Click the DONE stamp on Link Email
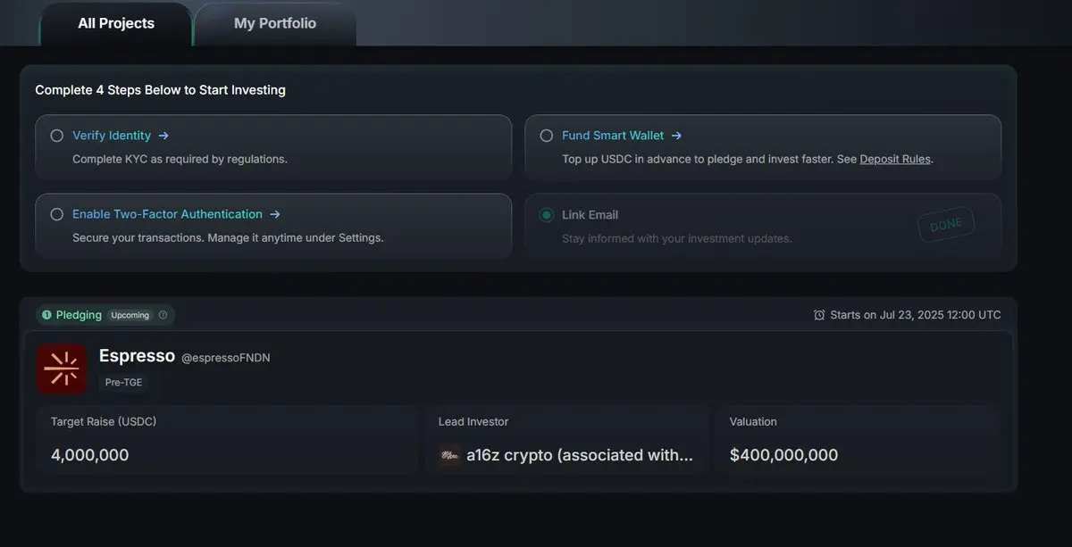Image resolution: width=1072 pixels, height=547 pixels. tap(946, 226)
